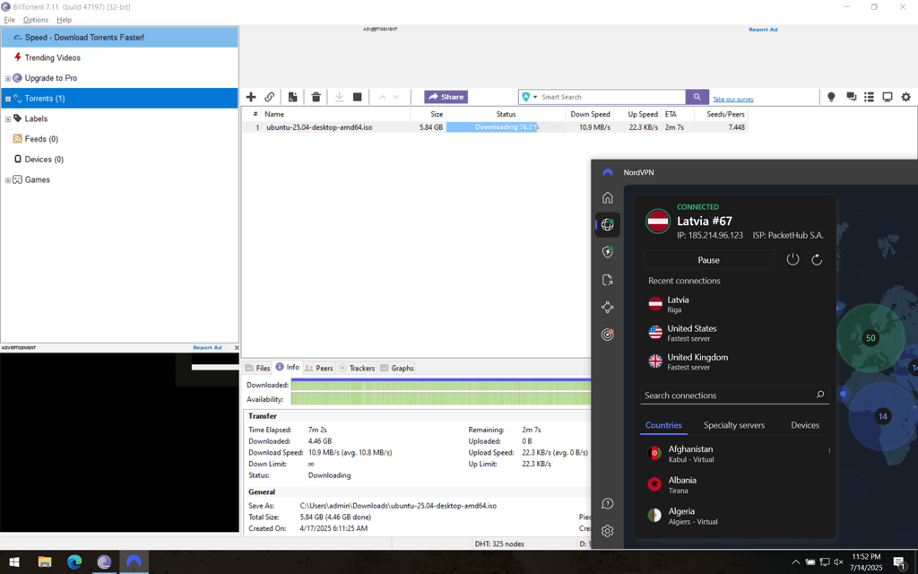
Task: Click the Take our survey link
Action: coord(733,100)
